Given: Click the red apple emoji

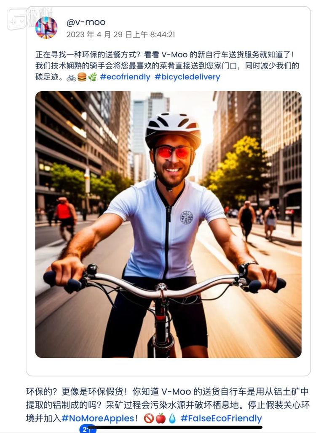Looking at the screenshot, I should 161,418.
